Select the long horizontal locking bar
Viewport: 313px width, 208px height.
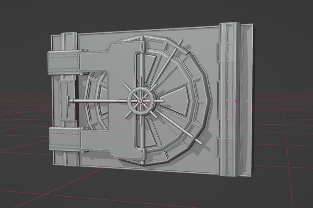pos(98,101)
